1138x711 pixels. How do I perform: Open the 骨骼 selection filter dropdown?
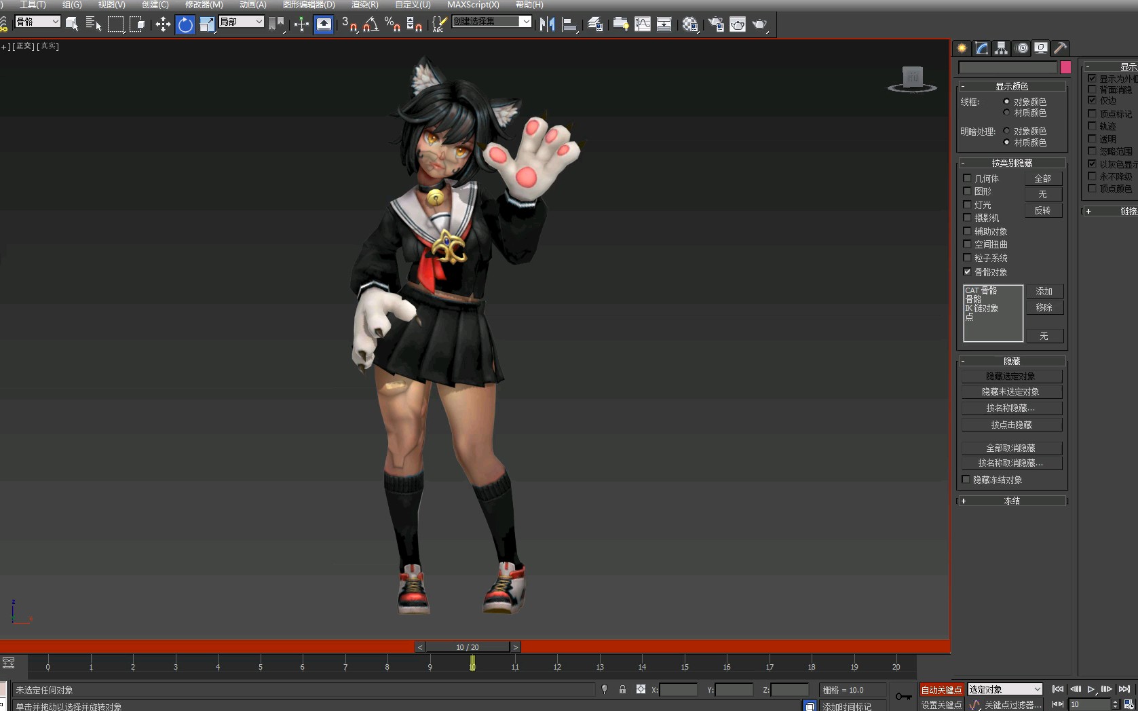pos(37,22)
